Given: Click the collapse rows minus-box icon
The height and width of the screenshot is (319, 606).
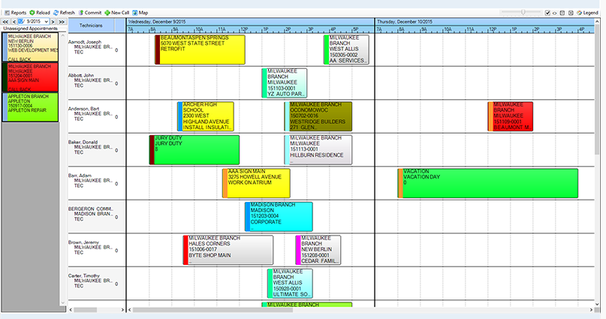Looking at the screenshot, I should point(562,13).
